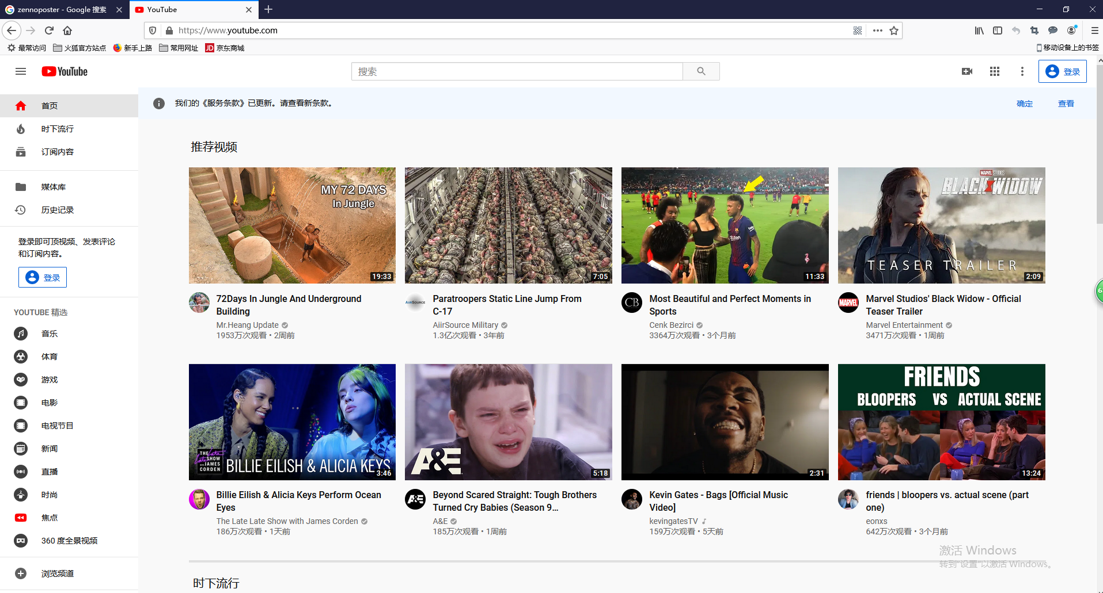This screenshot has height=593, width=1103.
Task: Open the AiirSource Military channel link
Action: coord(465,325)
